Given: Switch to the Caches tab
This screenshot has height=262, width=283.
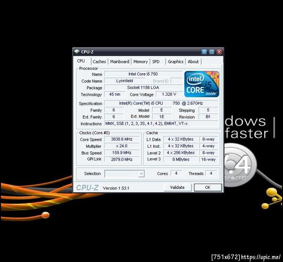Looking at the screenshot, I should pos(99,62).
